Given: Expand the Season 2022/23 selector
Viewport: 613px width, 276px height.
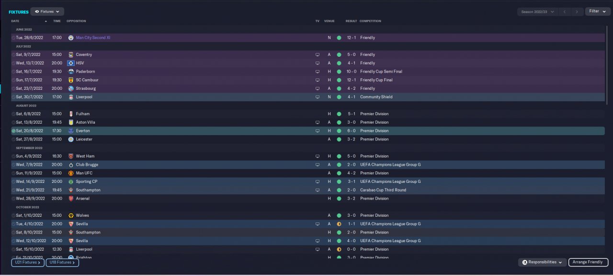Looking at the screenshot, I should click(538, 11).
